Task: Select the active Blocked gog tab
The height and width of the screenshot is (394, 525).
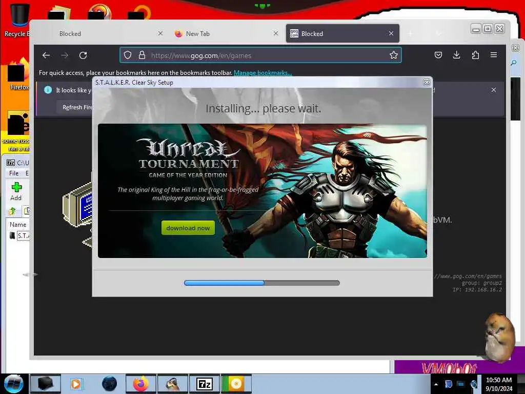Action: 338,33
